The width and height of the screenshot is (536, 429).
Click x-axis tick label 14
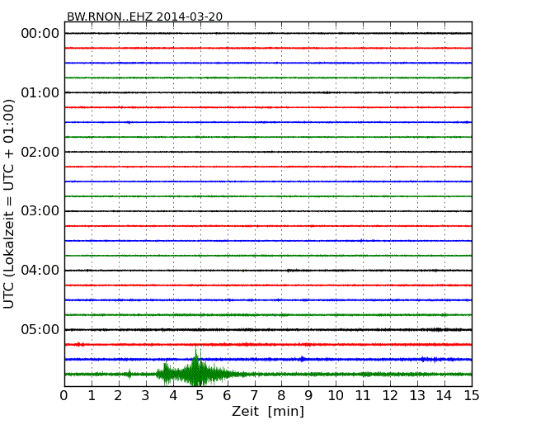[x=444, y=396]
